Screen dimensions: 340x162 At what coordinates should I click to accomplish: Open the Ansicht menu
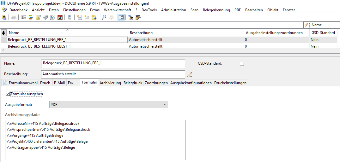(38, 10)
